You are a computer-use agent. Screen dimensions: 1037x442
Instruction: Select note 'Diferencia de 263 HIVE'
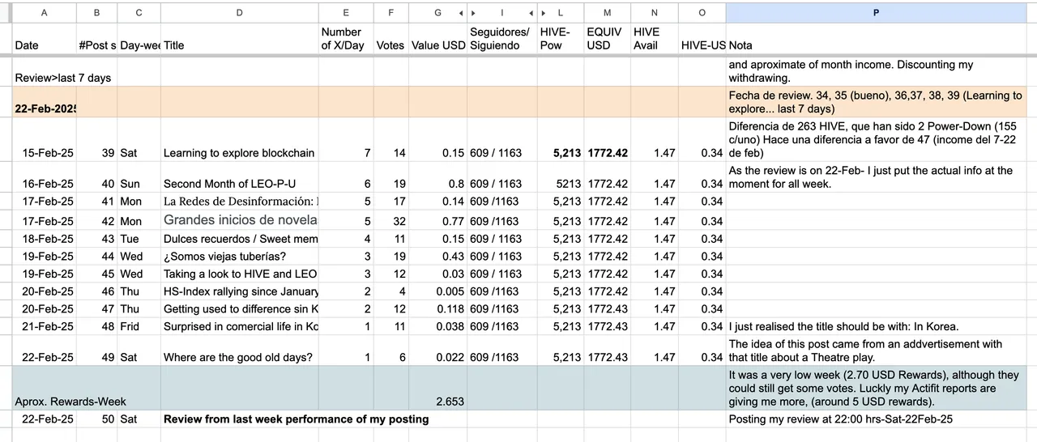pyautogui.click(x=877, y=139)
